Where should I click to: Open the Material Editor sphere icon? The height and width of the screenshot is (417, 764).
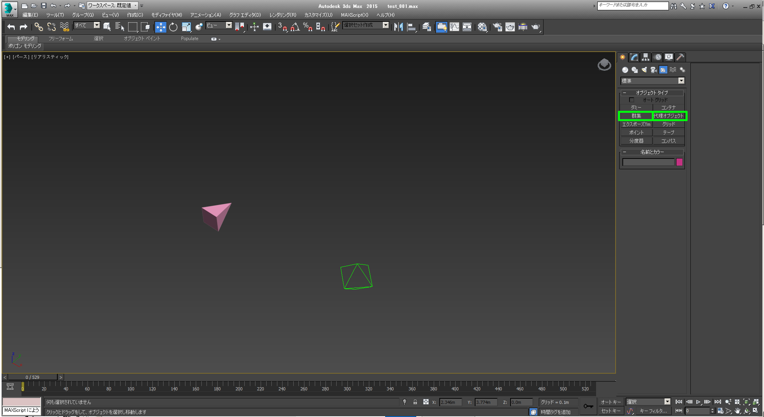click(x=482, y=27)
